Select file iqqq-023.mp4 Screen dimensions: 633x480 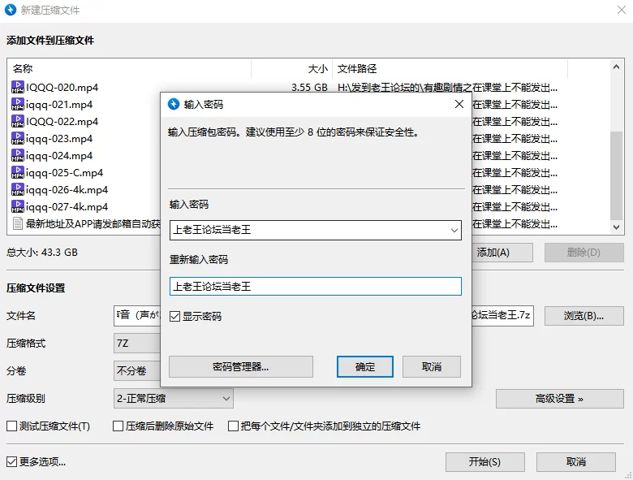[x=59, y=139]
